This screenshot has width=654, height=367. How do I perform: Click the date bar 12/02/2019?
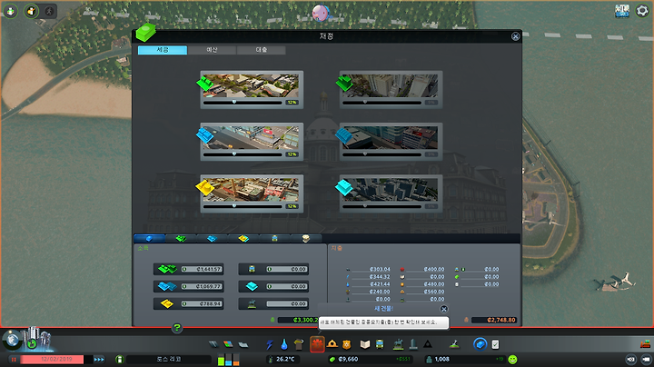pos(56,359)
